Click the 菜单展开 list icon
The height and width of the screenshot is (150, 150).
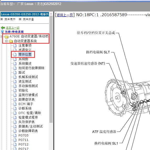click(x=2, y=19)
